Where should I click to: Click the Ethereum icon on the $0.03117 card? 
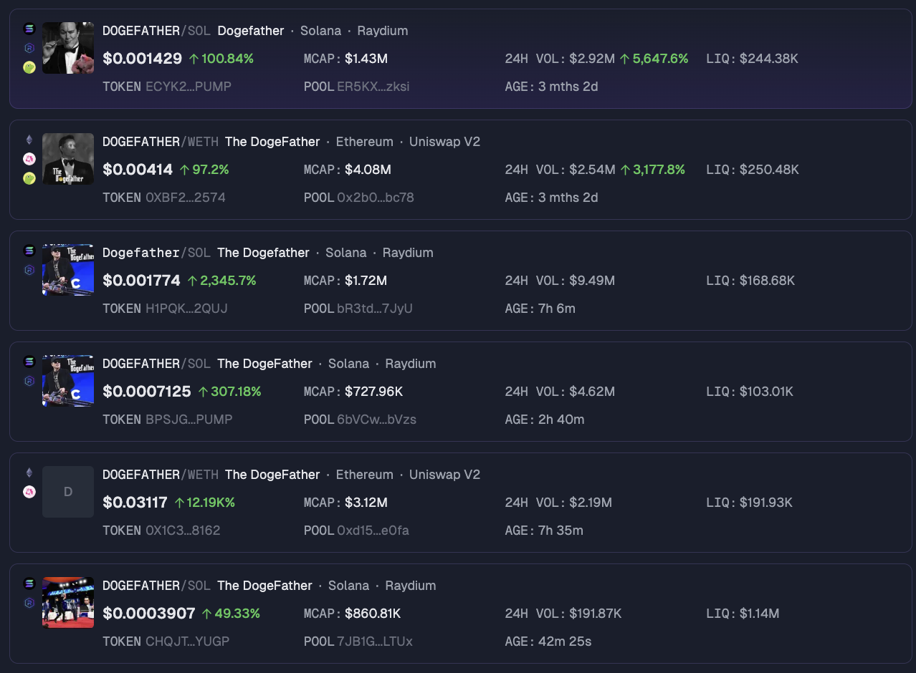click(x=29, y=473)
